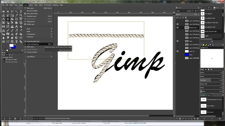Toggle lock pixels brush icon
This screenshot has height=126, width=225.
(x=180, y=18)
